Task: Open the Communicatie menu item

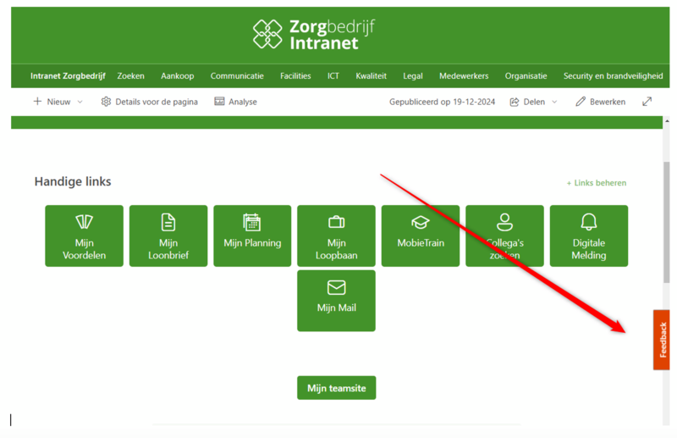Action: [x=237, y=76]
